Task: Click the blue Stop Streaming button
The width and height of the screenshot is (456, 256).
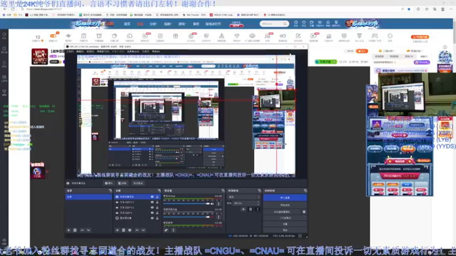Action: point(285,197)
